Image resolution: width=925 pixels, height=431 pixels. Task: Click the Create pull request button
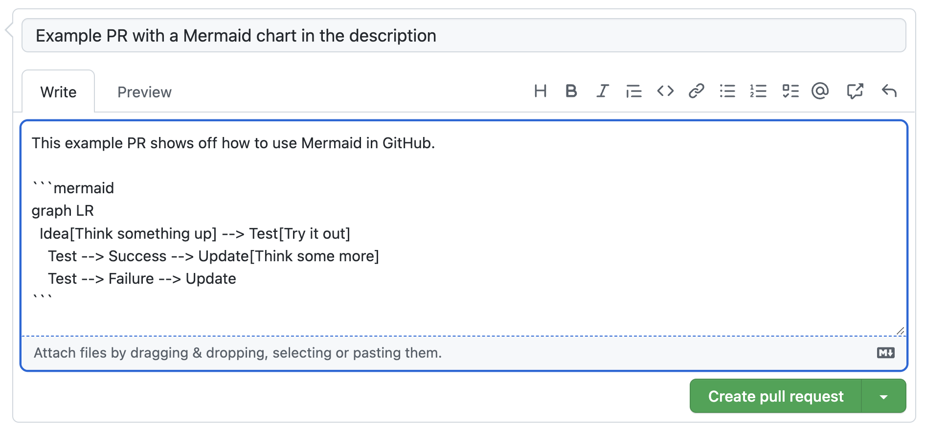pos(775,396)
